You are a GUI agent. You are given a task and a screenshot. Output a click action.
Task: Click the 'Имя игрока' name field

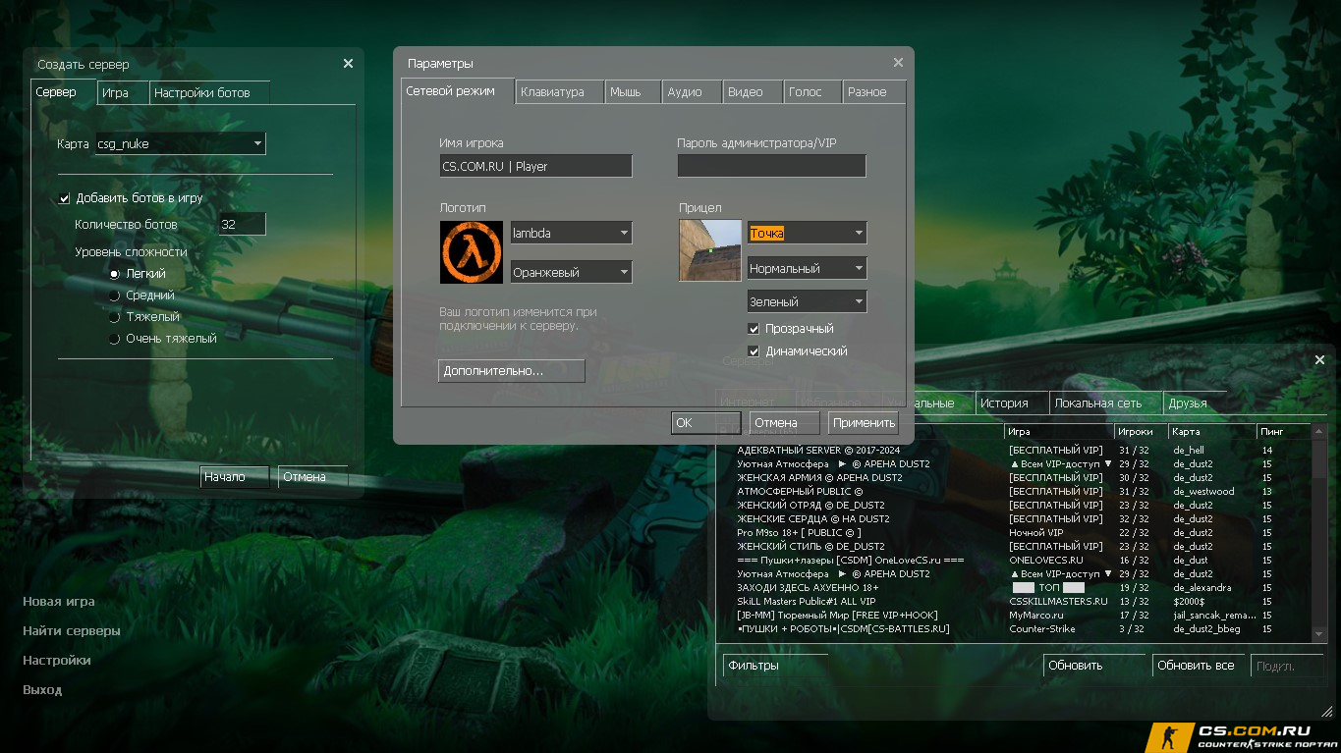pyautogui.click(x=535, y=166)
